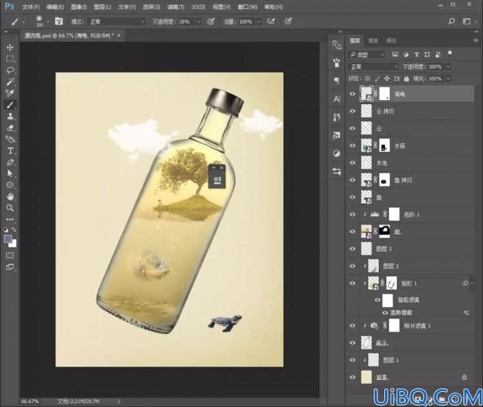Hide the 云 拷贝 layer
The width and height of the screenshot is (483, 407).
click(352, 111)
